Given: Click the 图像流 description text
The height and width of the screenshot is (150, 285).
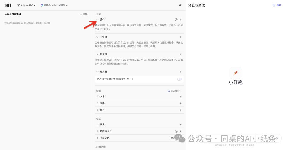Looking at the screenshot, I should tap(139, 62).
